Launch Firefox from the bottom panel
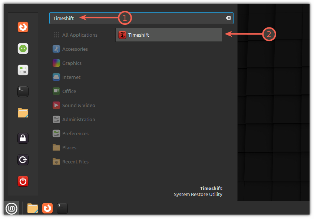 coord(47,208)
